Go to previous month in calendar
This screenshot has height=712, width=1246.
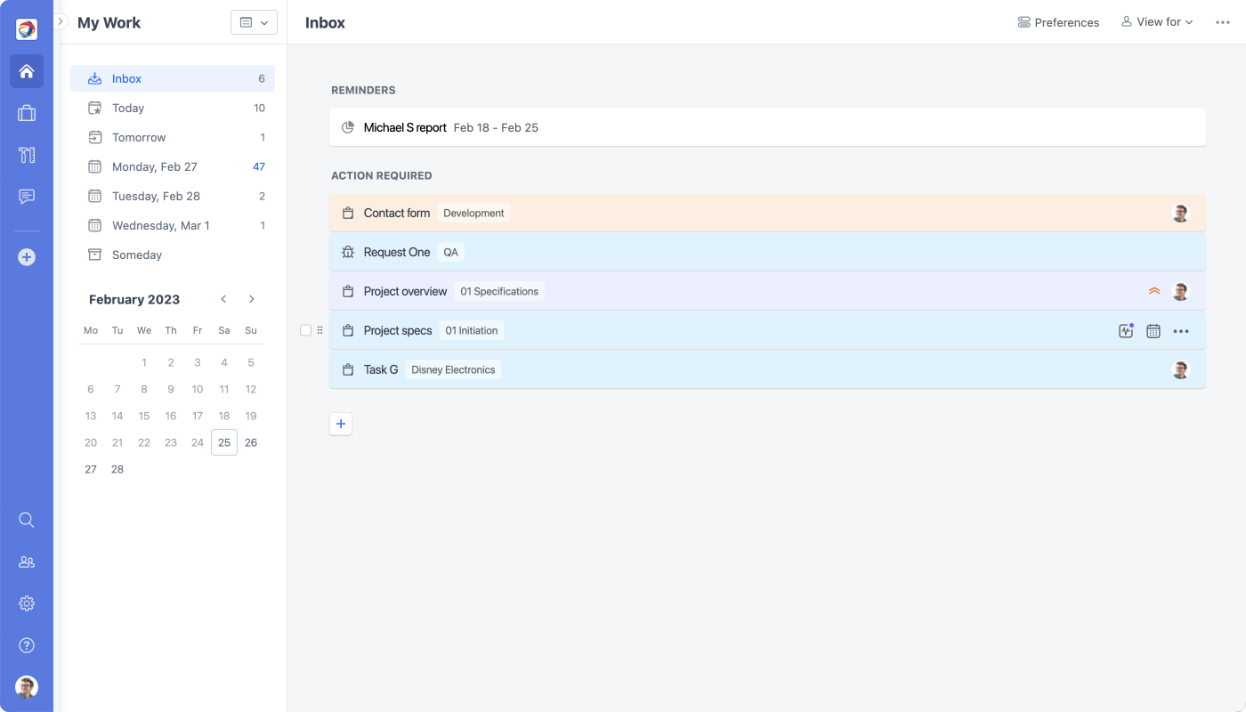(x=223, y=299)
